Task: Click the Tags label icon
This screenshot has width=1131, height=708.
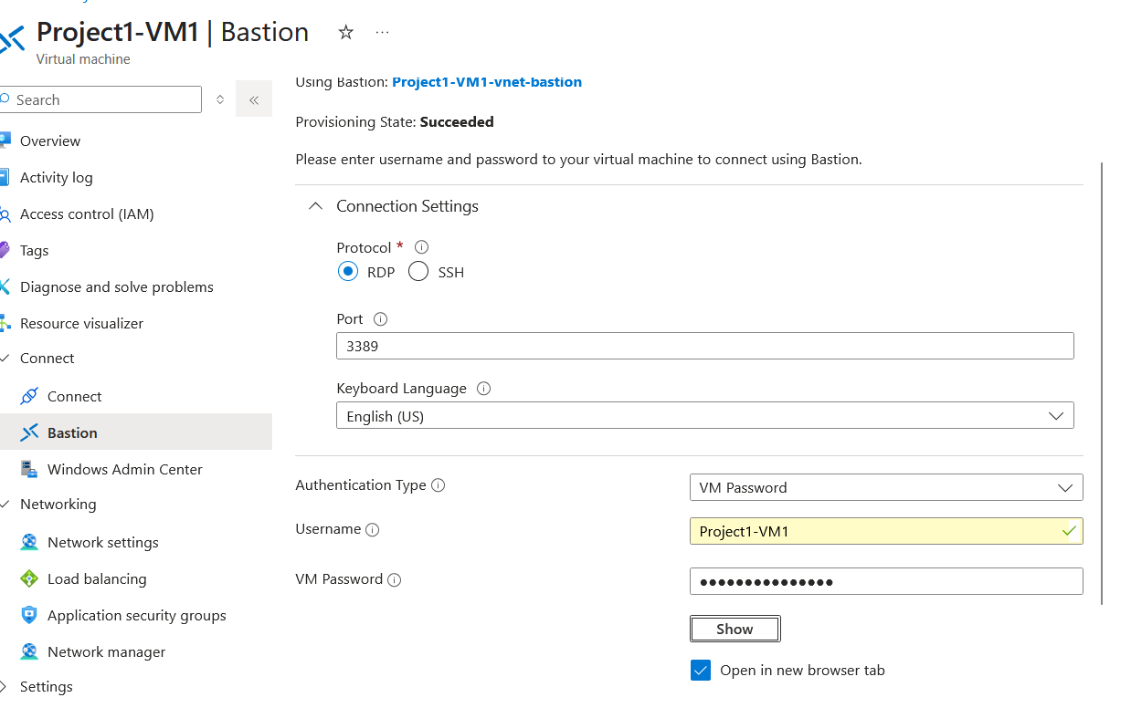Action: tap(5, 250)
